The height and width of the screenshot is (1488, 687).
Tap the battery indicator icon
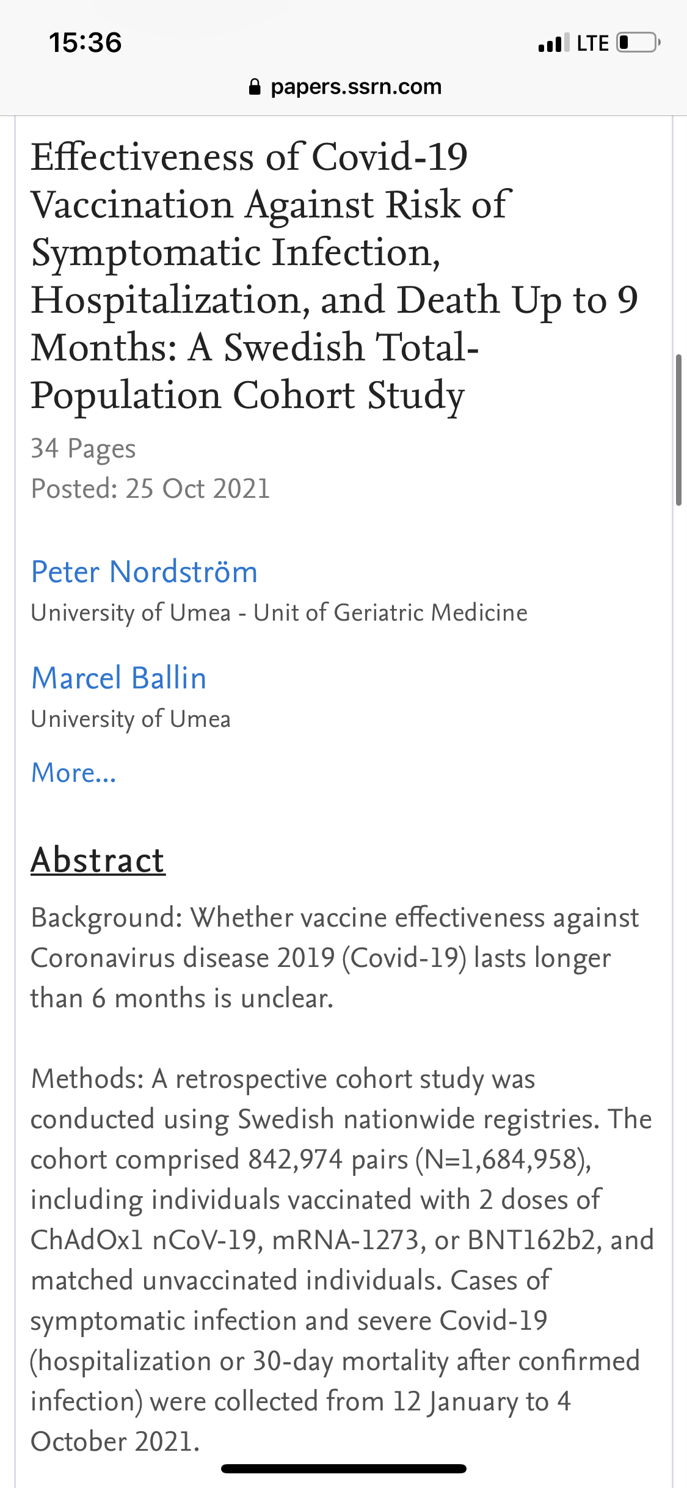(638, 43)
